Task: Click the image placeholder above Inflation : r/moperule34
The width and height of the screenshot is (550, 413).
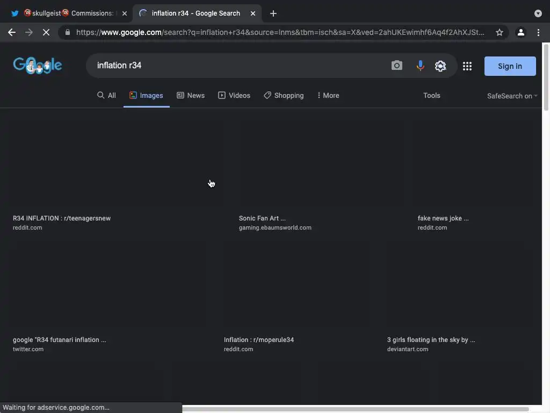Action: click(296, 284)
